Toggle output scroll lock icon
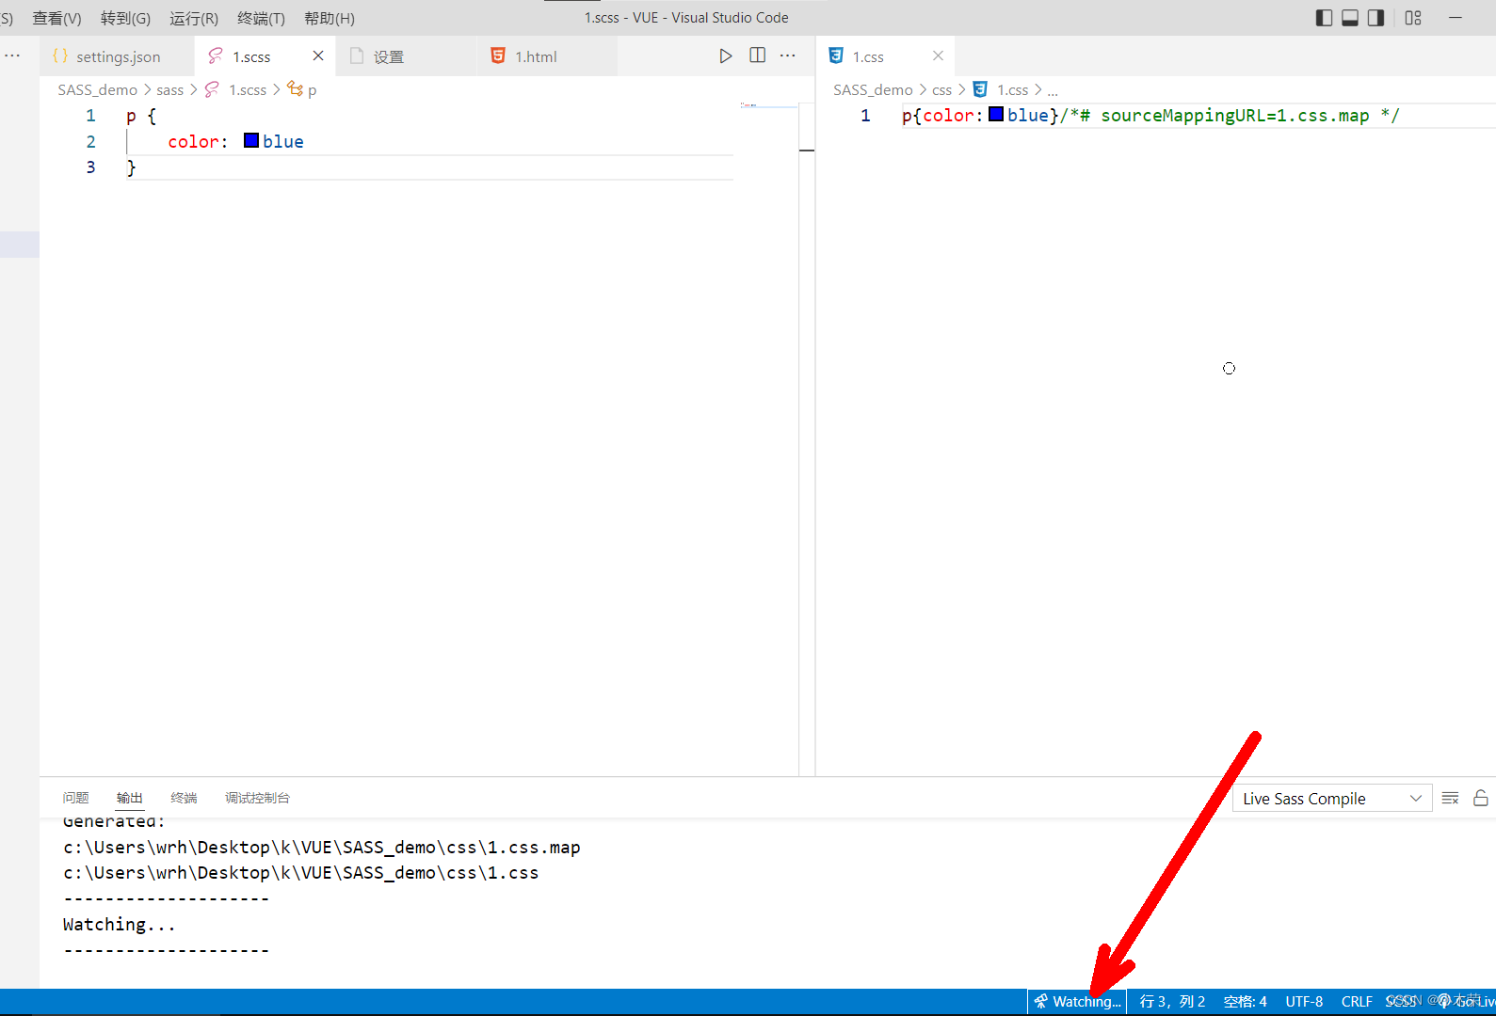 [1481, 798]
